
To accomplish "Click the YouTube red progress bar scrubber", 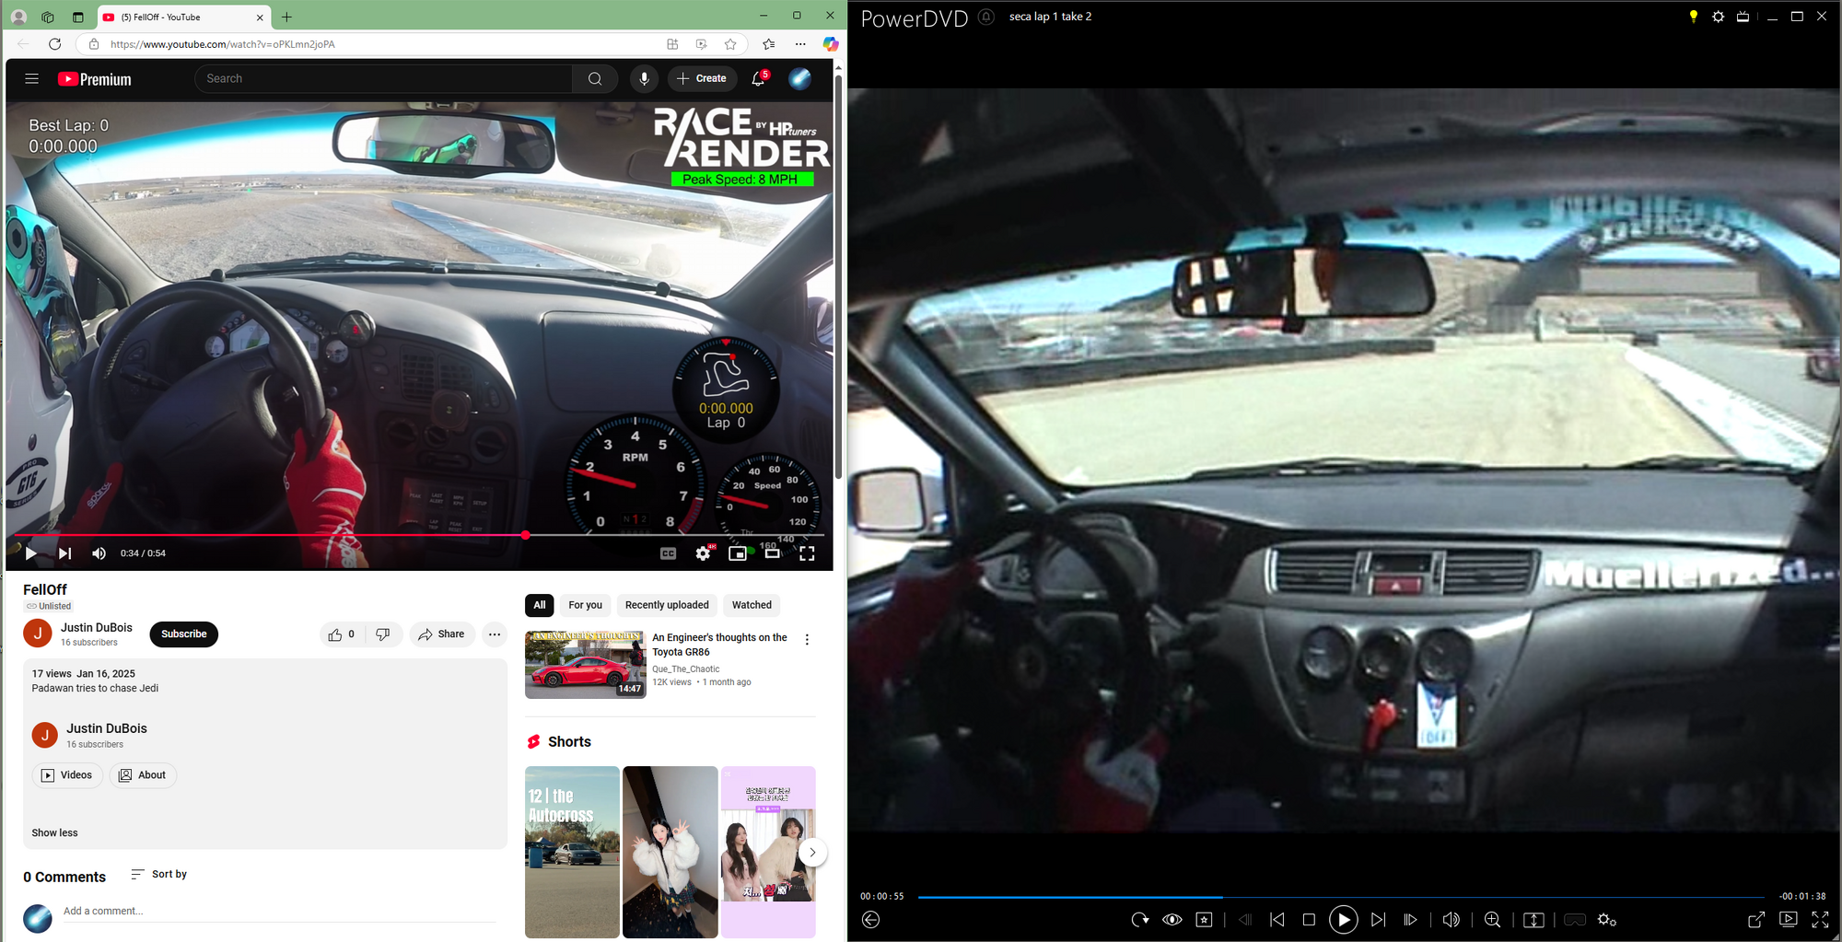I will tap(525, 535).
